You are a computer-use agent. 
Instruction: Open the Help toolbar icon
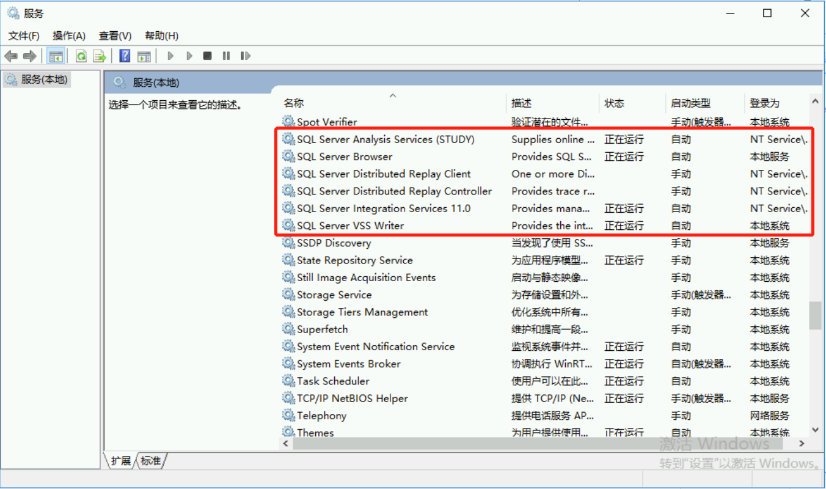(x=125, y=56)
